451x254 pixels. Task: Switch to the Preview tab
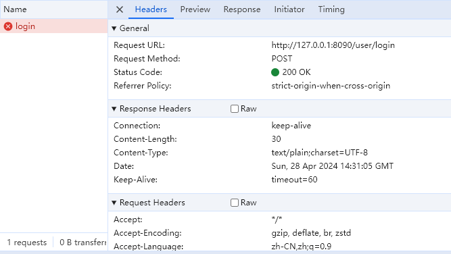pos(195,9)
